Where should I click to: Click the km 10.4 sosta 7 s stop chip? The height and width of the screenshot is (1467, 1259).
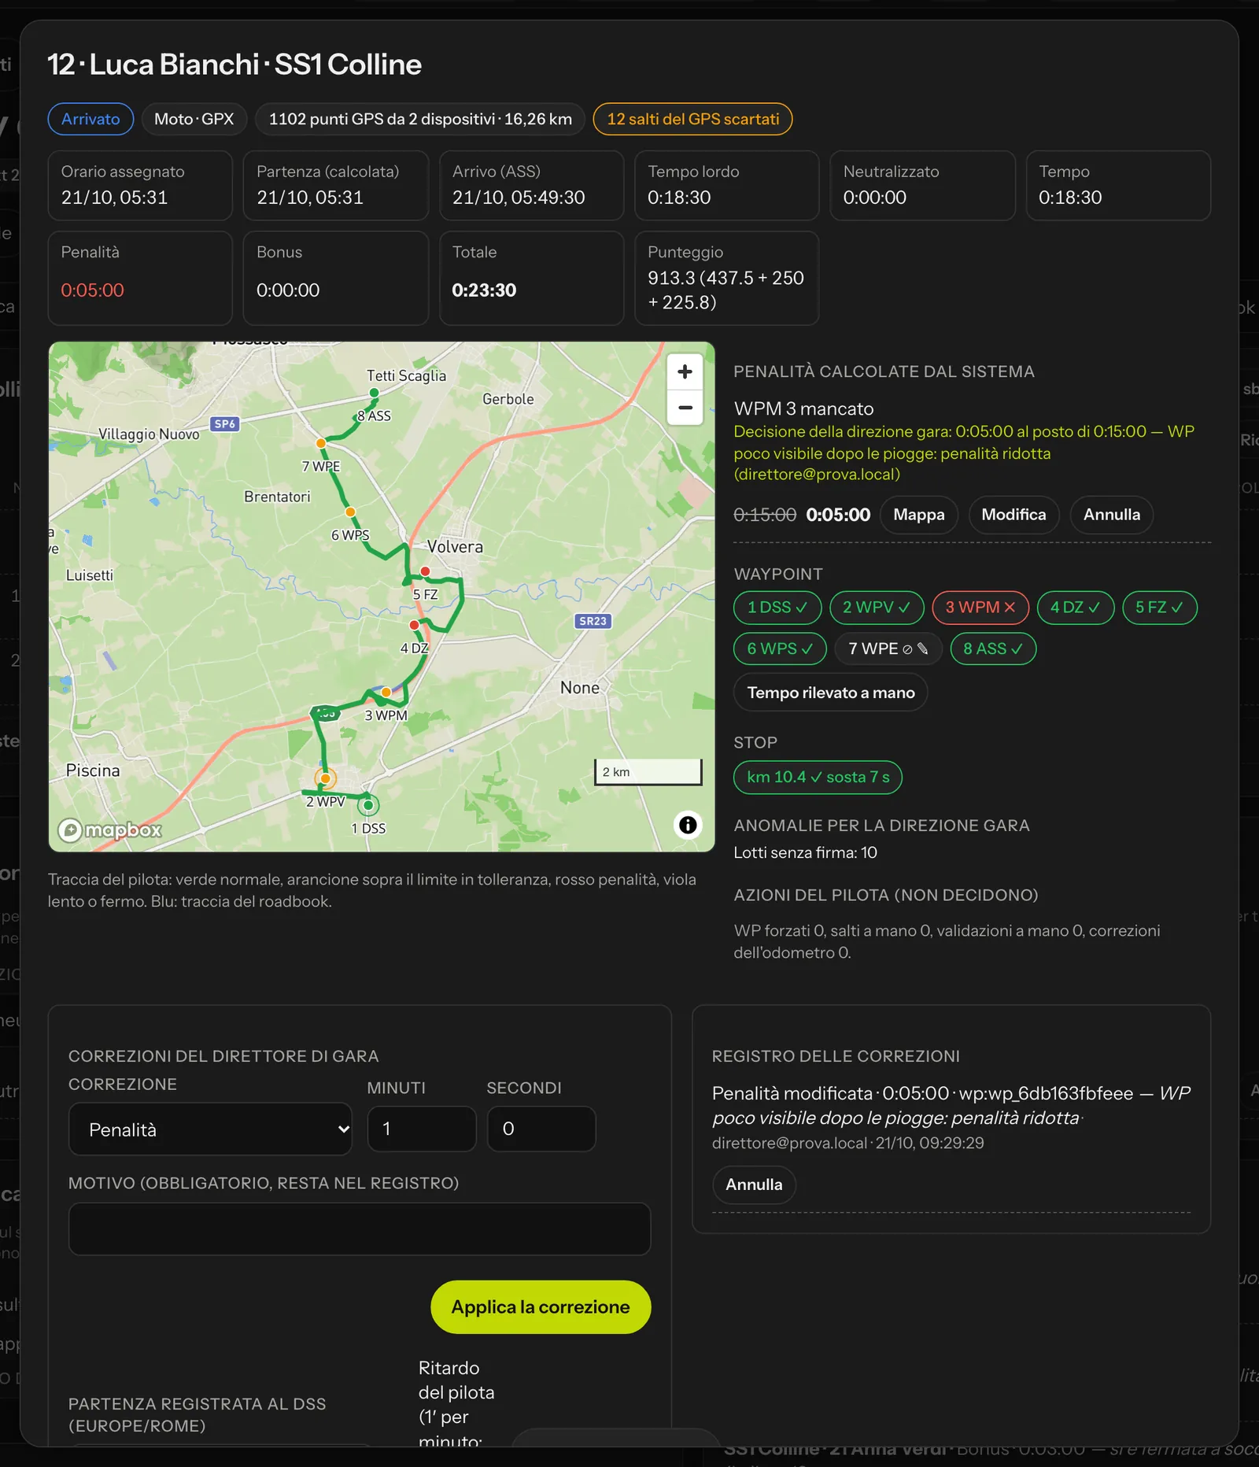[x=818, y=777]
